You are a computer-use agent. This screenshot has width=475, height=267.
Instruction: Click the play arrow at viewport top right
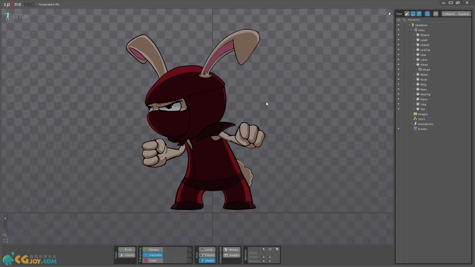[x=390, y=14]
